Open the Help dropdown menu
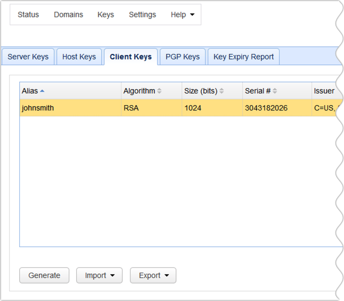Screen dimensions: 344x301 coord(183,15)
